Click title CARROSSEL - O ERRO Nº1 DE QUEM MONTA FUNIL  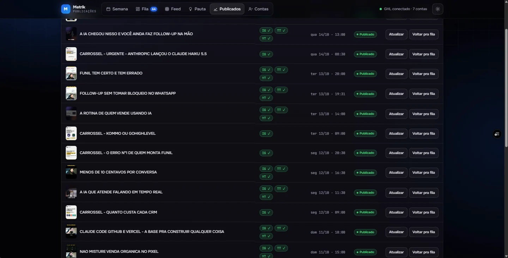click(x=126, y=153)
